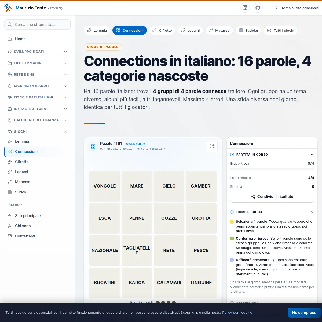Select the Connessioni game tab

(130, 30)
